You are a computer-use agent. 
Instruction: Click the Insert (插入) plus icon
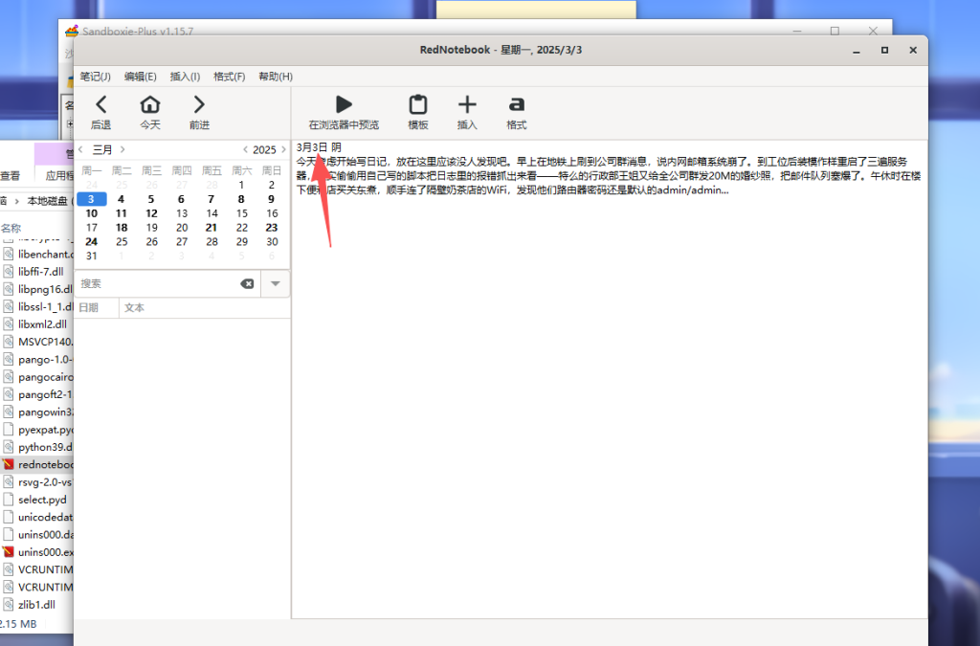pyautogui.click(x=467, y=105)
